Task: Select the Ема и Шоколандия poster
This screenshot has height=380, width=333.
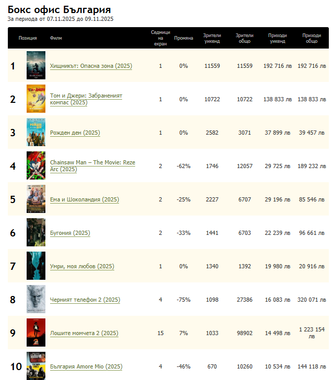Action: 35,199
